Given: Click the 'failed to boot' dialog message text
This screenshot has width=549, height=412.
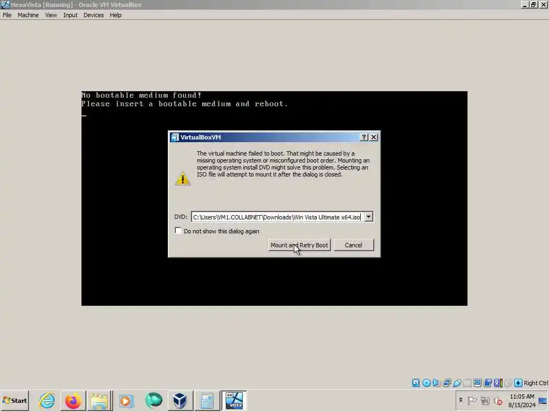Looking at the screenshot, I should pyautogui.click(x=283, y=164).
